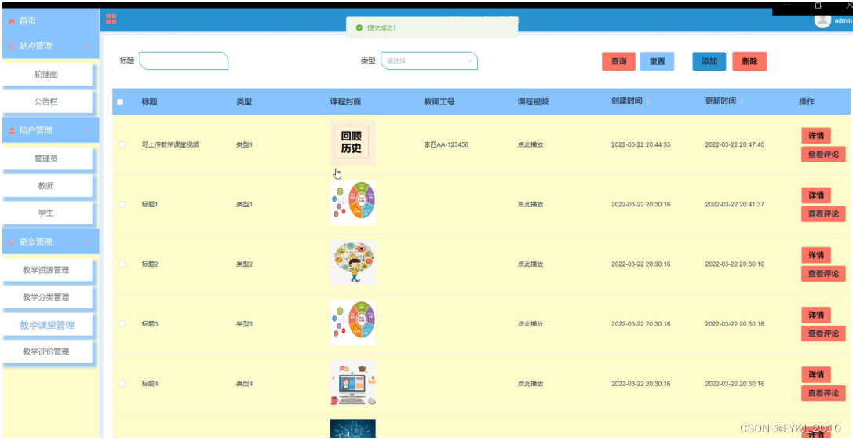Open the 回顾历史 course cover thumbnail
The height and width of the screenshot is (441, 853).
tap(352, 143)
